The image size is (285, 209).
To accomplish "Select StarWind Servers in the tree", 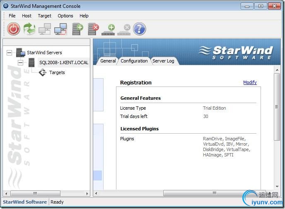I will (44, 53).
